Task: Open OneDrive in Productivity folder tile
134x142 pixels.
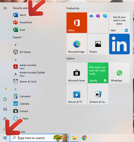Action: (91, 16)
